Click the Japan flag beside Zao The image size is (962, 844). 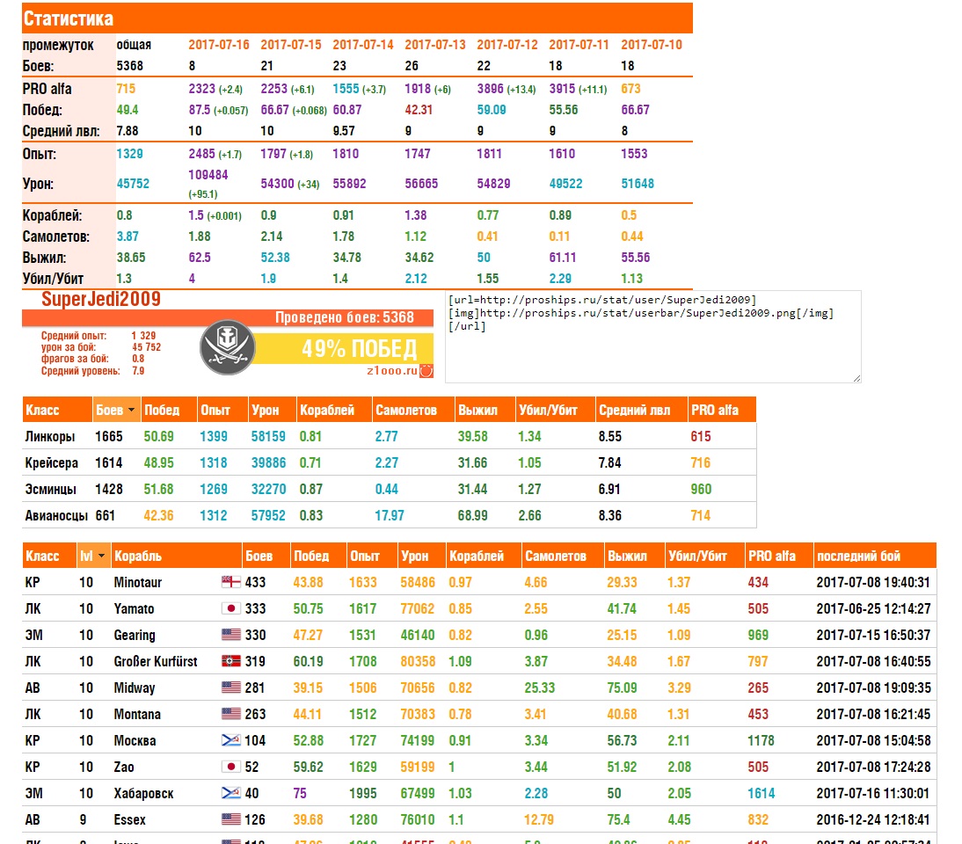click(x=231, y=767)
